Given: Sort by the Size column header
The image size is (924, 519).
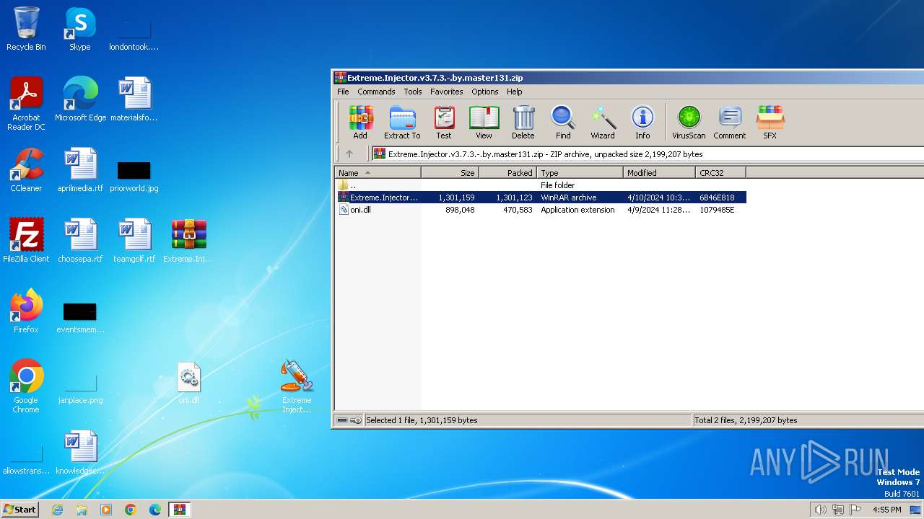Looking at the screenshot, I should 450,172.
